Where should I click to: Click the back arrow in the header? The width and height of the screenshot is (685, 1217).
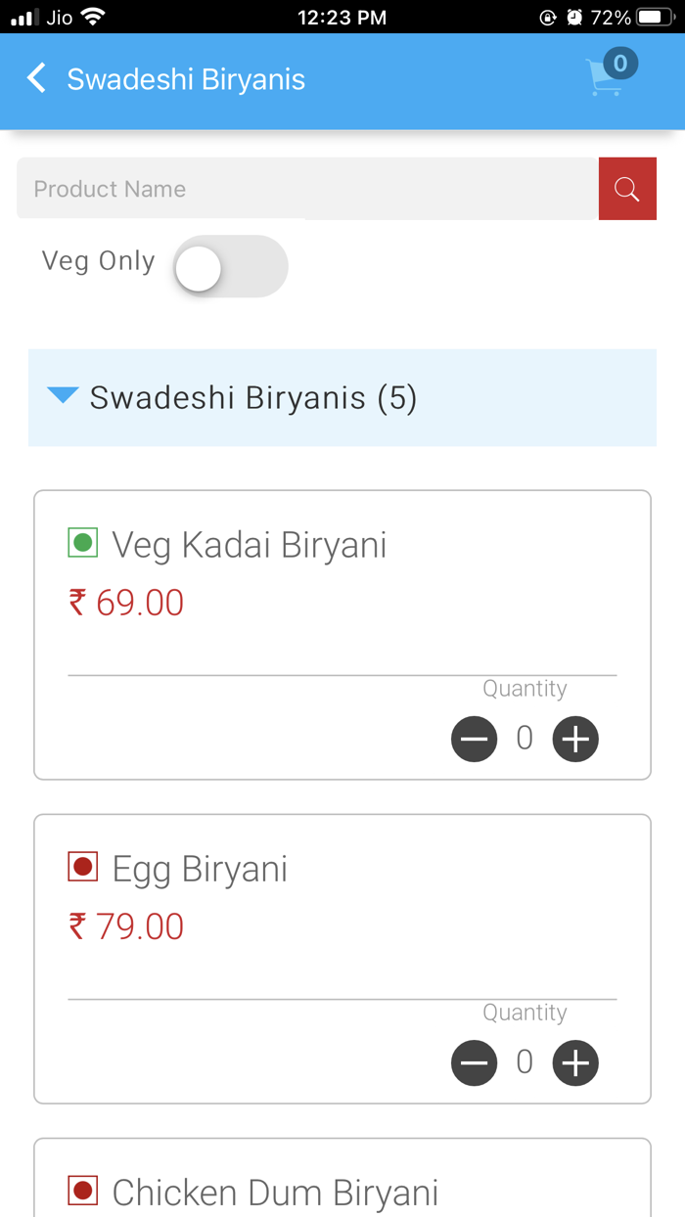tap(35, 78)
